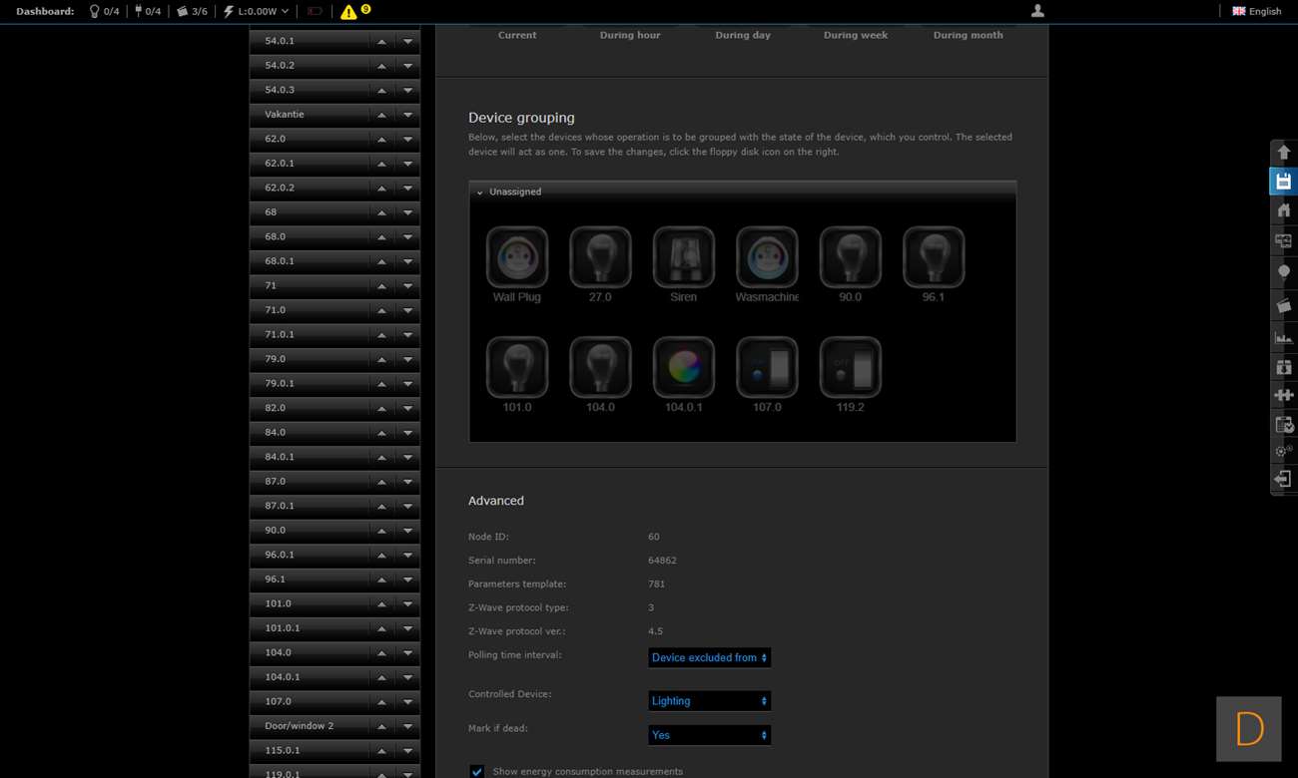Open the Controlled Device dropdown

point(709,701)
